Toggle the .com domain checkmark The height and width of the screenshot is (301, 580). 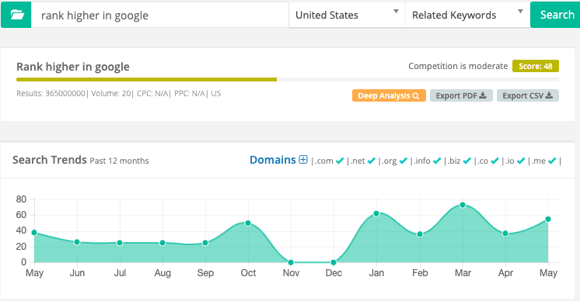(340, 161)
